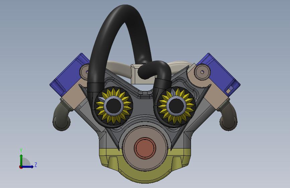Click the blue Z axis of triad
This screenshot has width=290, height=188.
point(28,167)
